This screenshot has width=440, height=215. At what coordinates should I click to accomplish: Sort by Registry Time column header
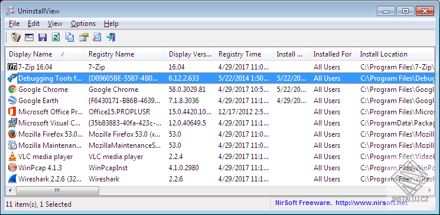tap(244, 54)
